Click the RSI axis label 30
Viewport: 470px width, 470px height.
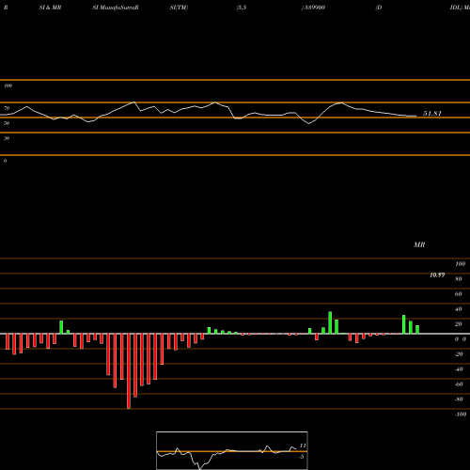[7, 138]
